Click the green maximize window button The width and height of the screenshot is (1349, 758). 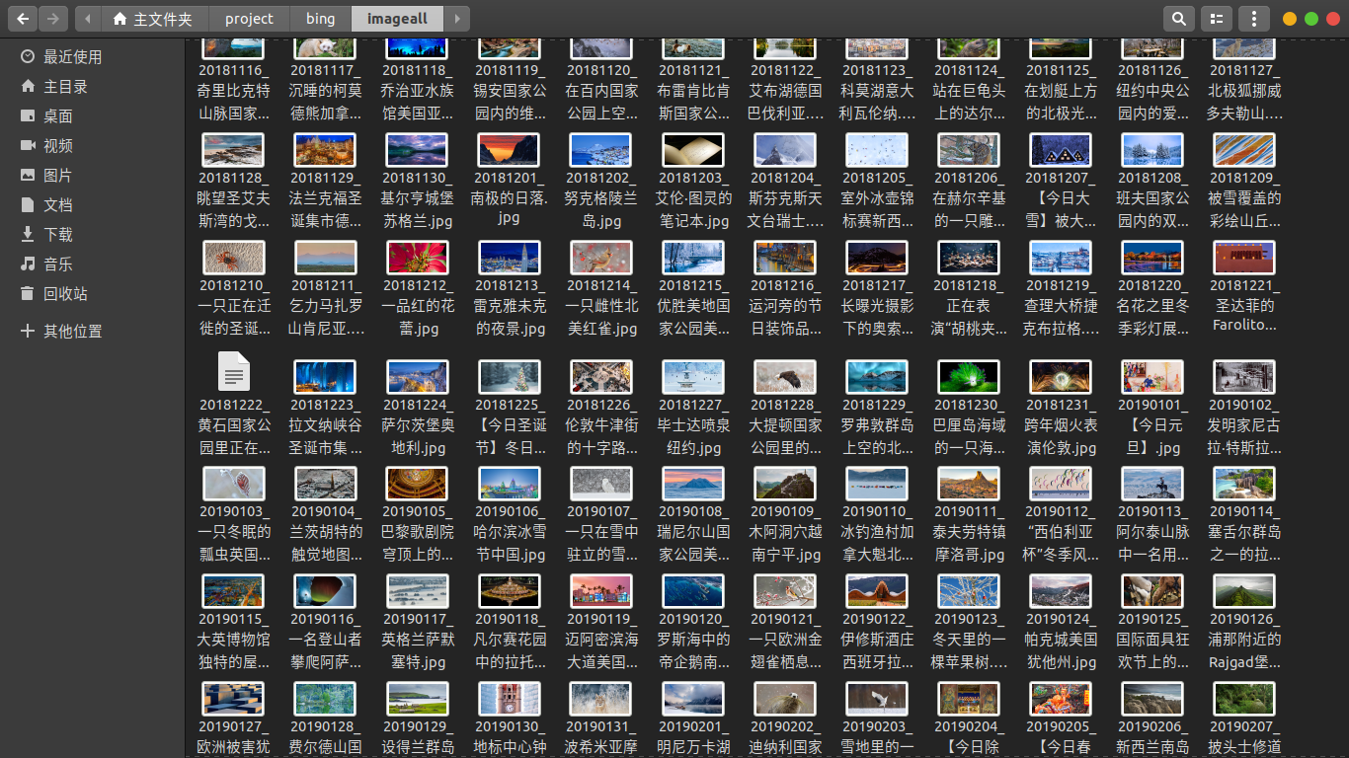point(1311,19)
